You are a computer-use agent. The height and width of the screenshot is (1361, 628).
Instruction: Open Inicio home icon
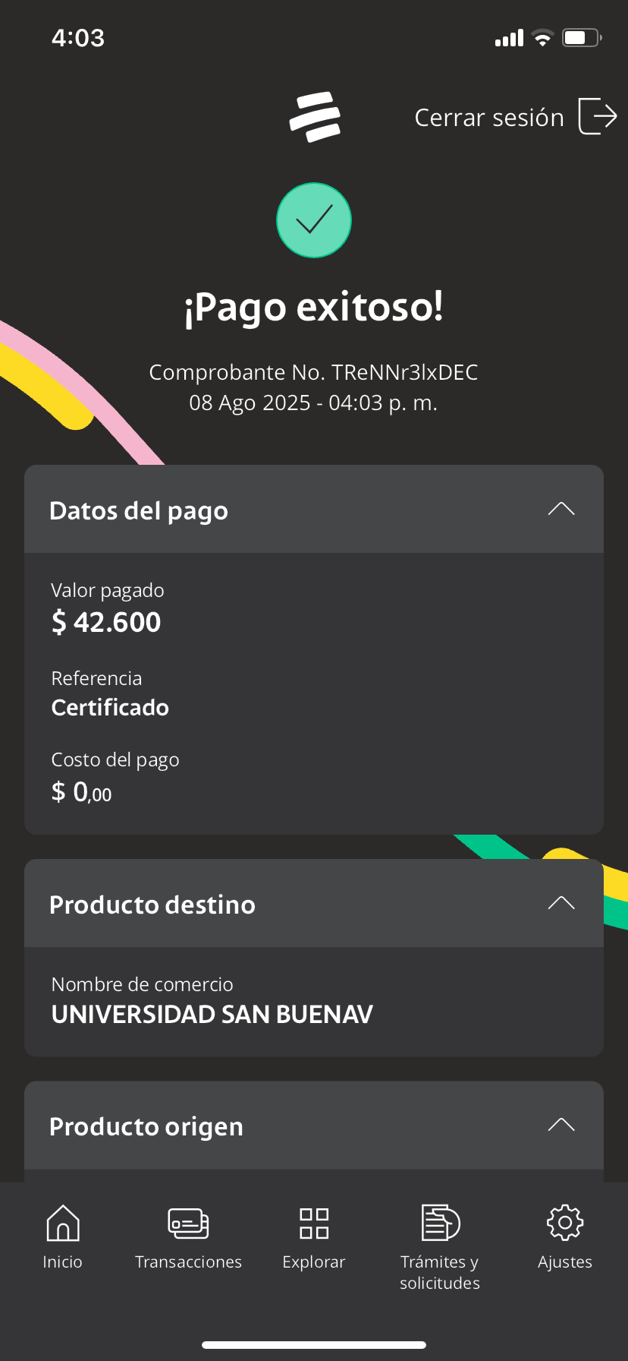pyautogui.click(x=63, y=1223)
